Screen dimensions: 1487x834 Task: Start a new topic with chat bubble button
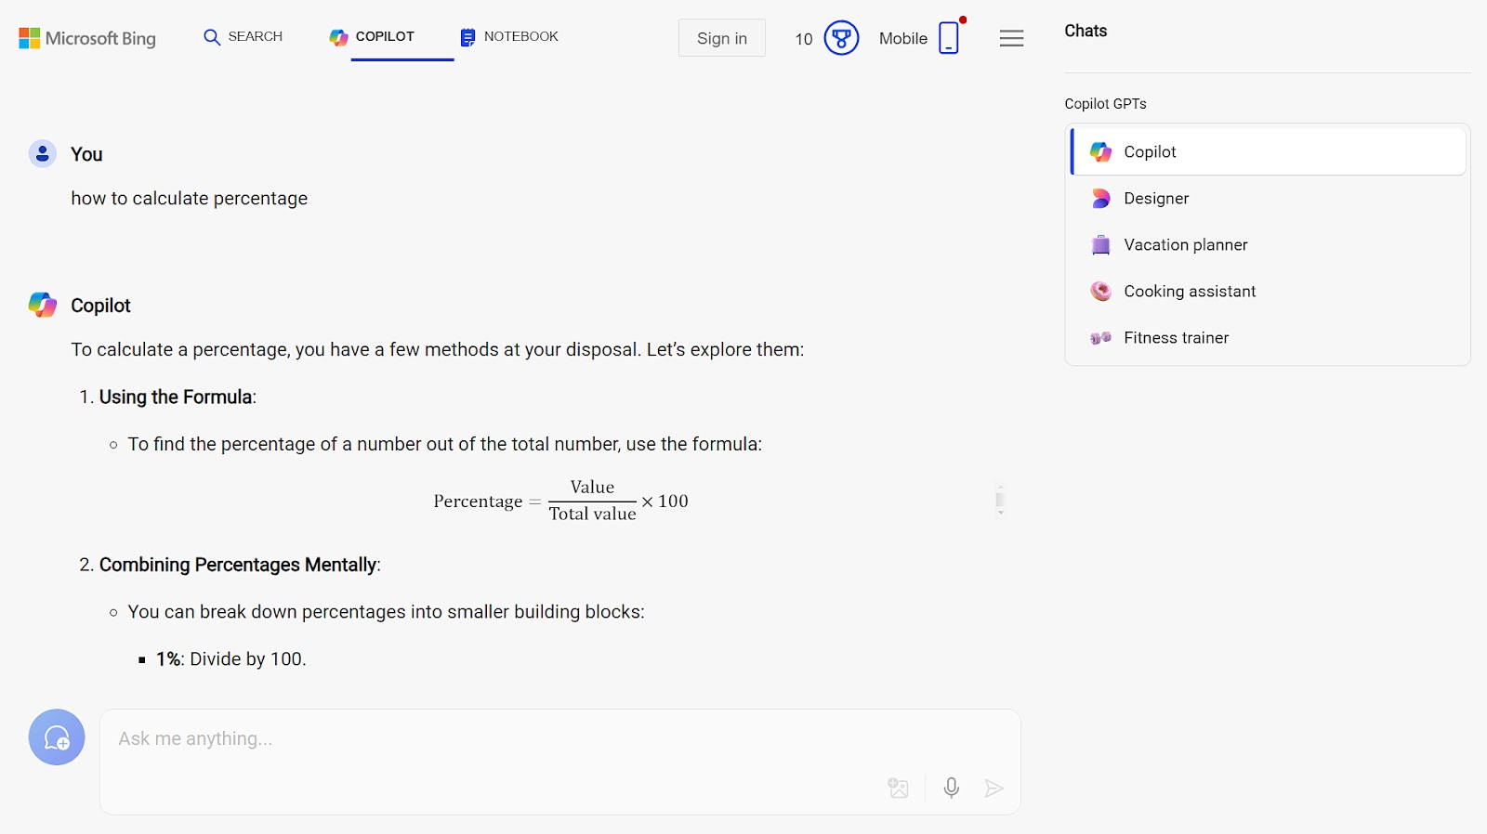point(57,737)
